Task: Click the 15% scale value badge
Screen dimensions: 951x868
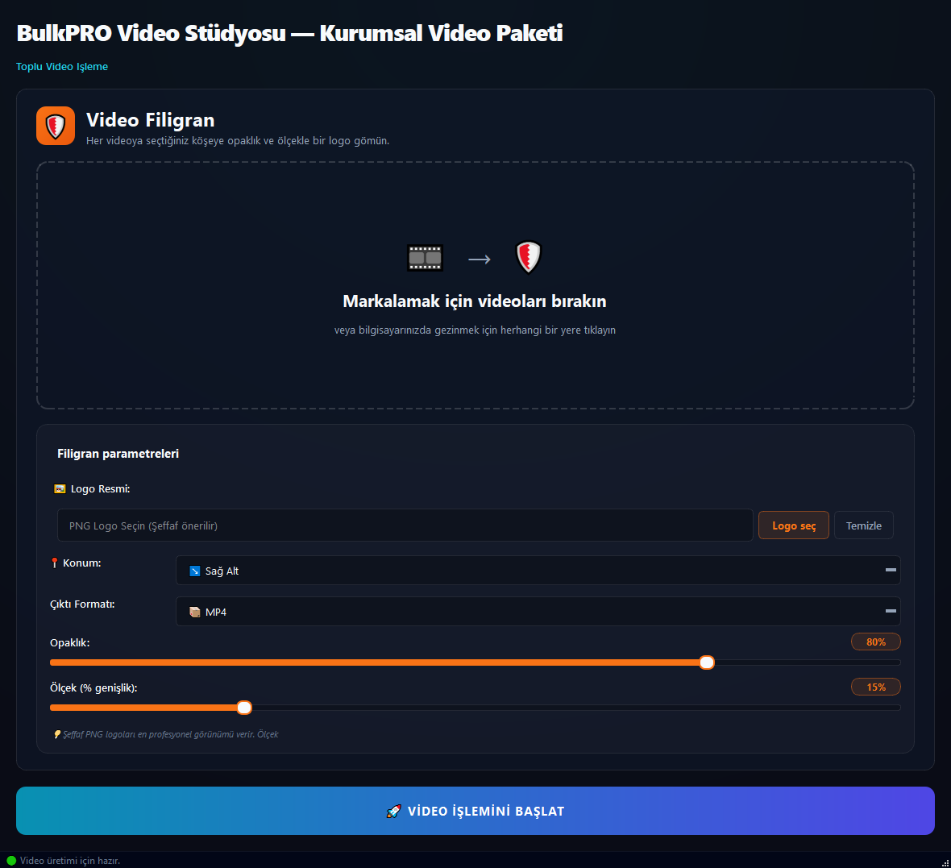Action: 876,687
